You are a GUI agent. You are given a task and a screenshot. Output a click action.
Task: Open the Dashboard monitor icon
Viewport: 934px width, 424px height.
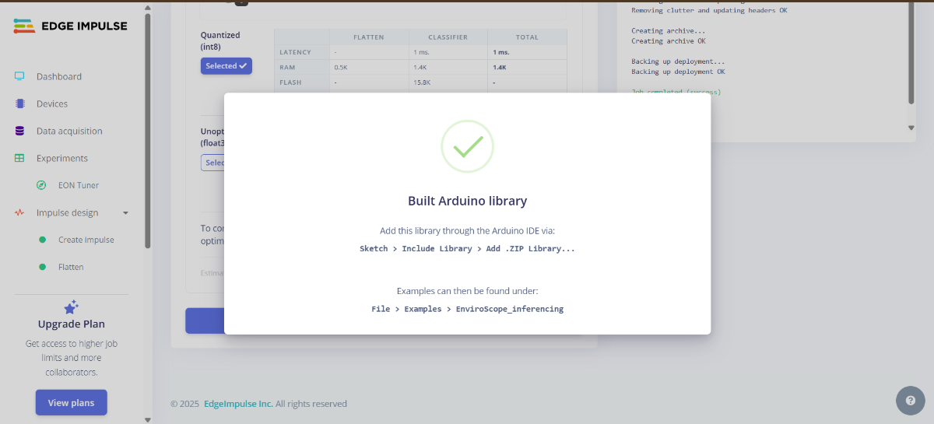[19, 76]
